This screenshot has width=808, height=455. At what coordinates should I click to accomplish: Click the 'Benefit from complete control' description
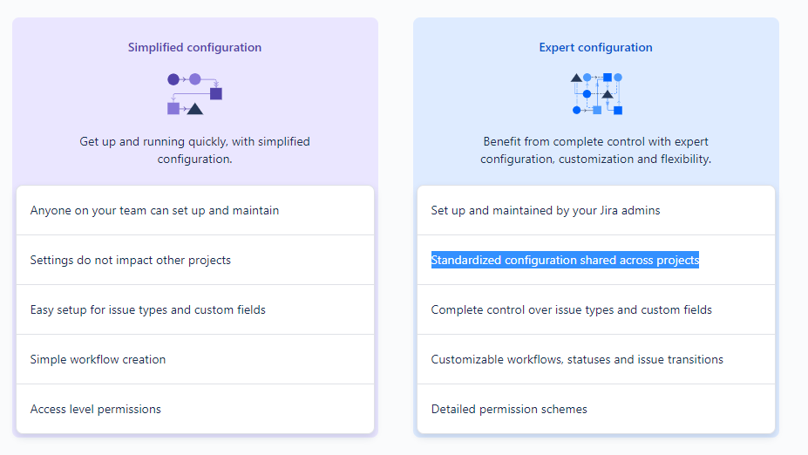595,150
